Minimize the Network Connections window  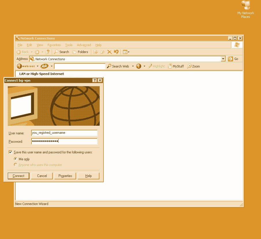230,38
